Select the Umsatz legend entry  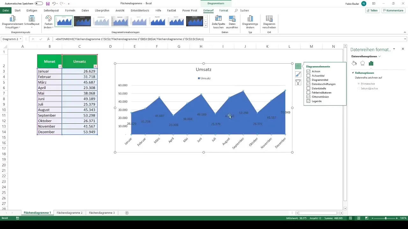tap(204, 78)
